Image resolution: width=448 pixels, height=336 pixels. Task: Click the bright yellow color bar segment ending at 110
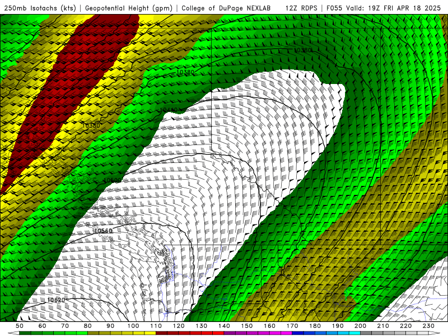[x=150, y=333]
